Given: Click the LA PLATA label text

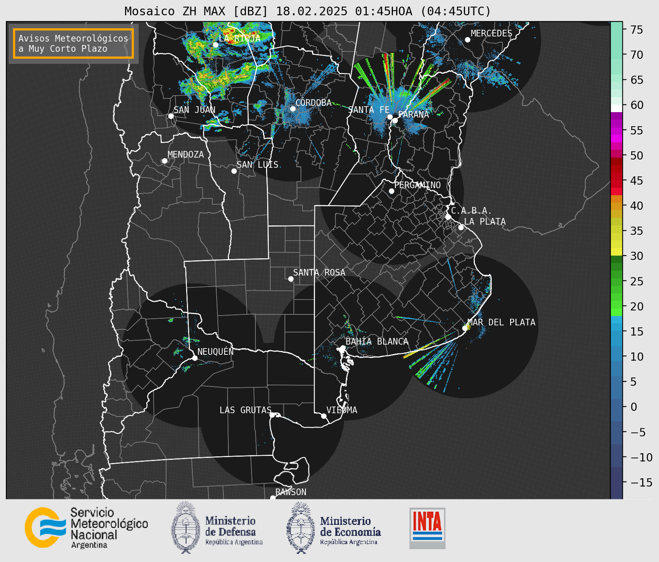Looking at the screenshot, I should click(x=485, y=222).
